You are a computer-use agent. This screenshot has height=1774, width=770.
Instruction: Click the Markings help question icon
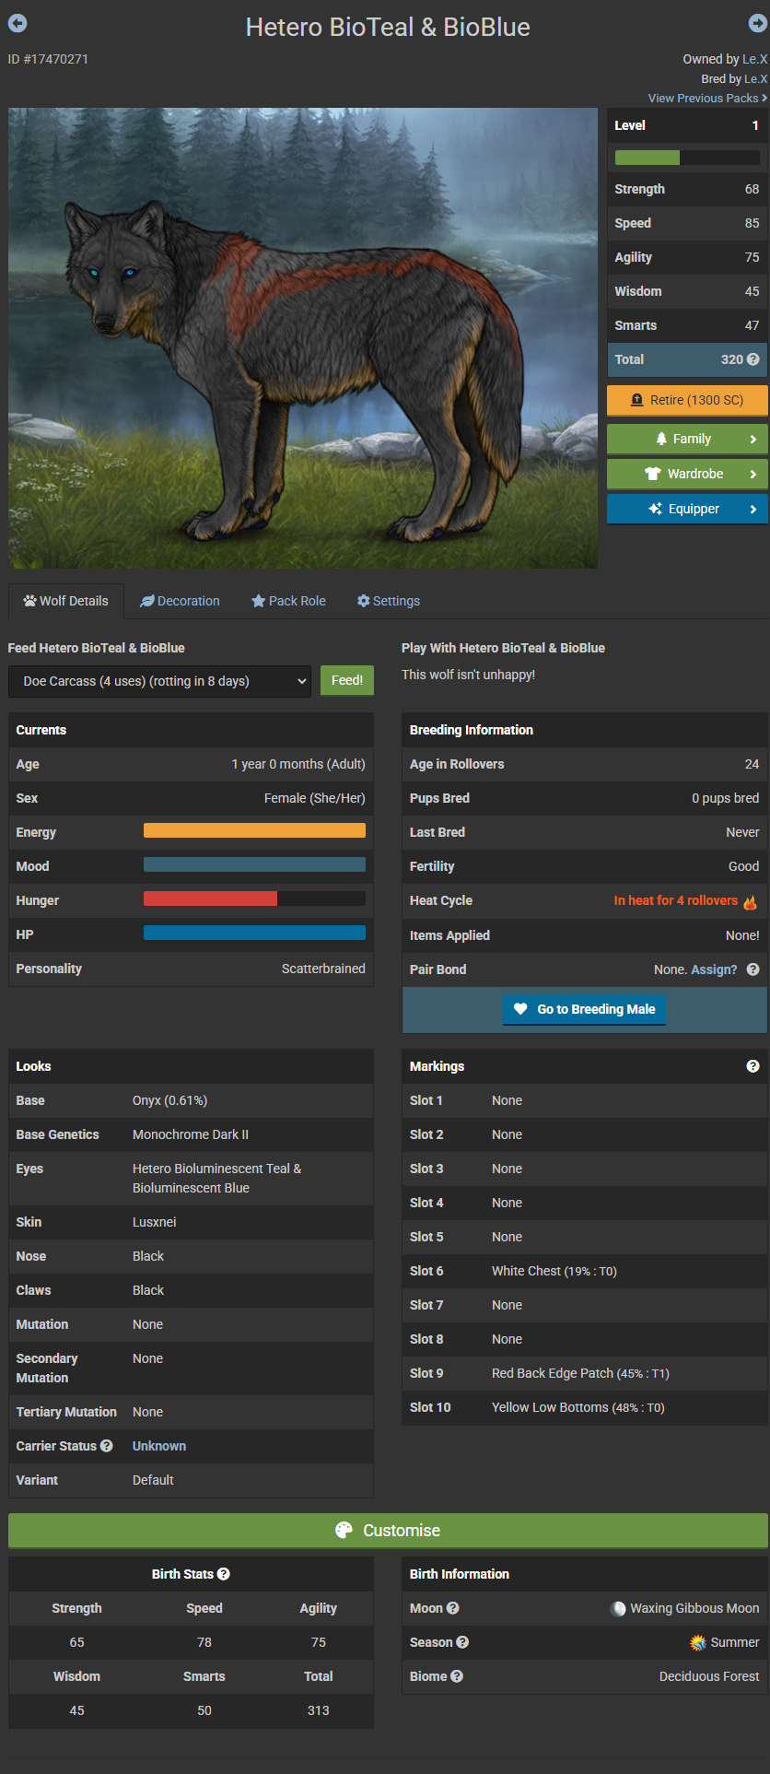click(752, 1066)
